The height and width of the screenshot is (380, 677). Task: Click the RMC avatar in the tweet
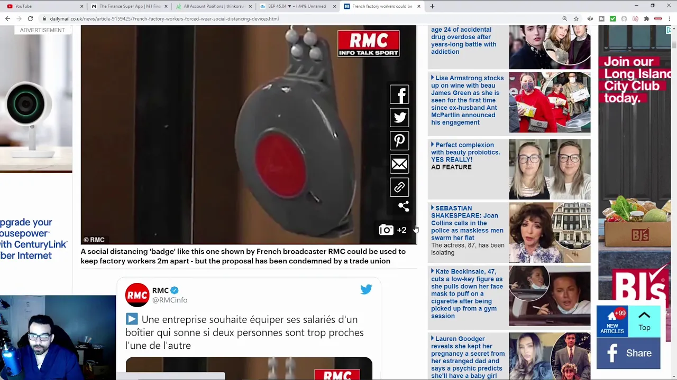coord(137,295)
